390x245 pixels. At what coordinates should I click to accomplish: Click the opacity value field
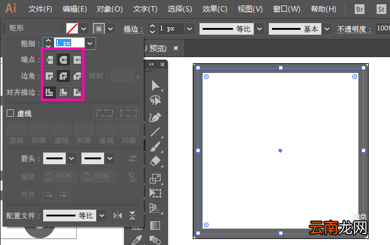pos(383,29)
